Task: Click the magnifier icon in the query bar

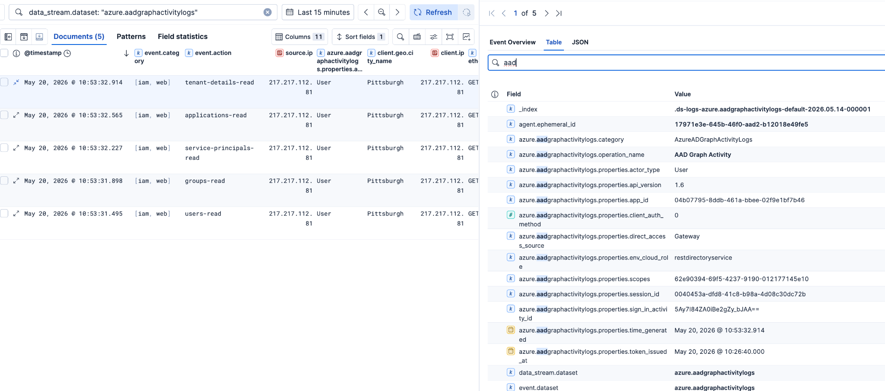Action: pyautogui.click(x=19, y=12)
